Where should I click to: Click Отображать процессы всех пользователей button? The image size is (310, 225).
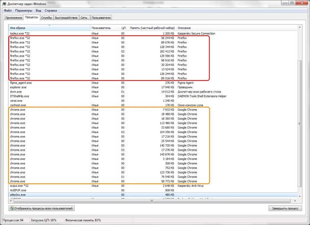point(41,208)
